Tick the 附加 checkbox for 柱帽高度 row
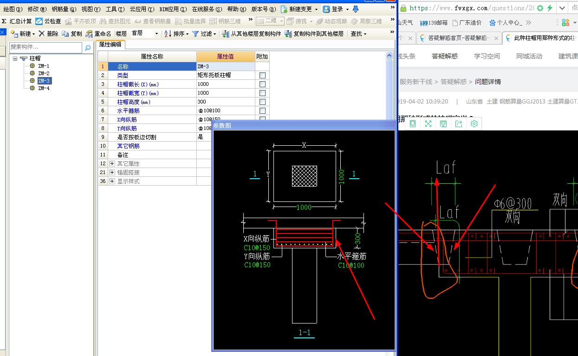This screenshot has width=578, height=356. click(x=262, y=102)
